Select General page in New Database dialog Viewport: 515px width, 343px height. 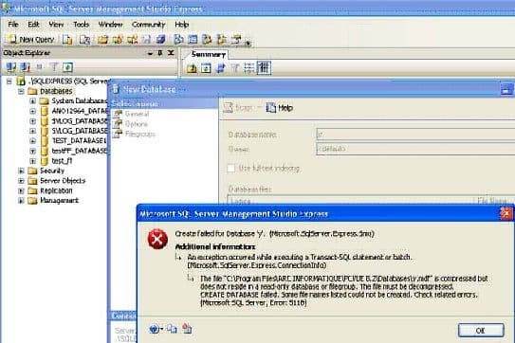[x=137, y=114]
